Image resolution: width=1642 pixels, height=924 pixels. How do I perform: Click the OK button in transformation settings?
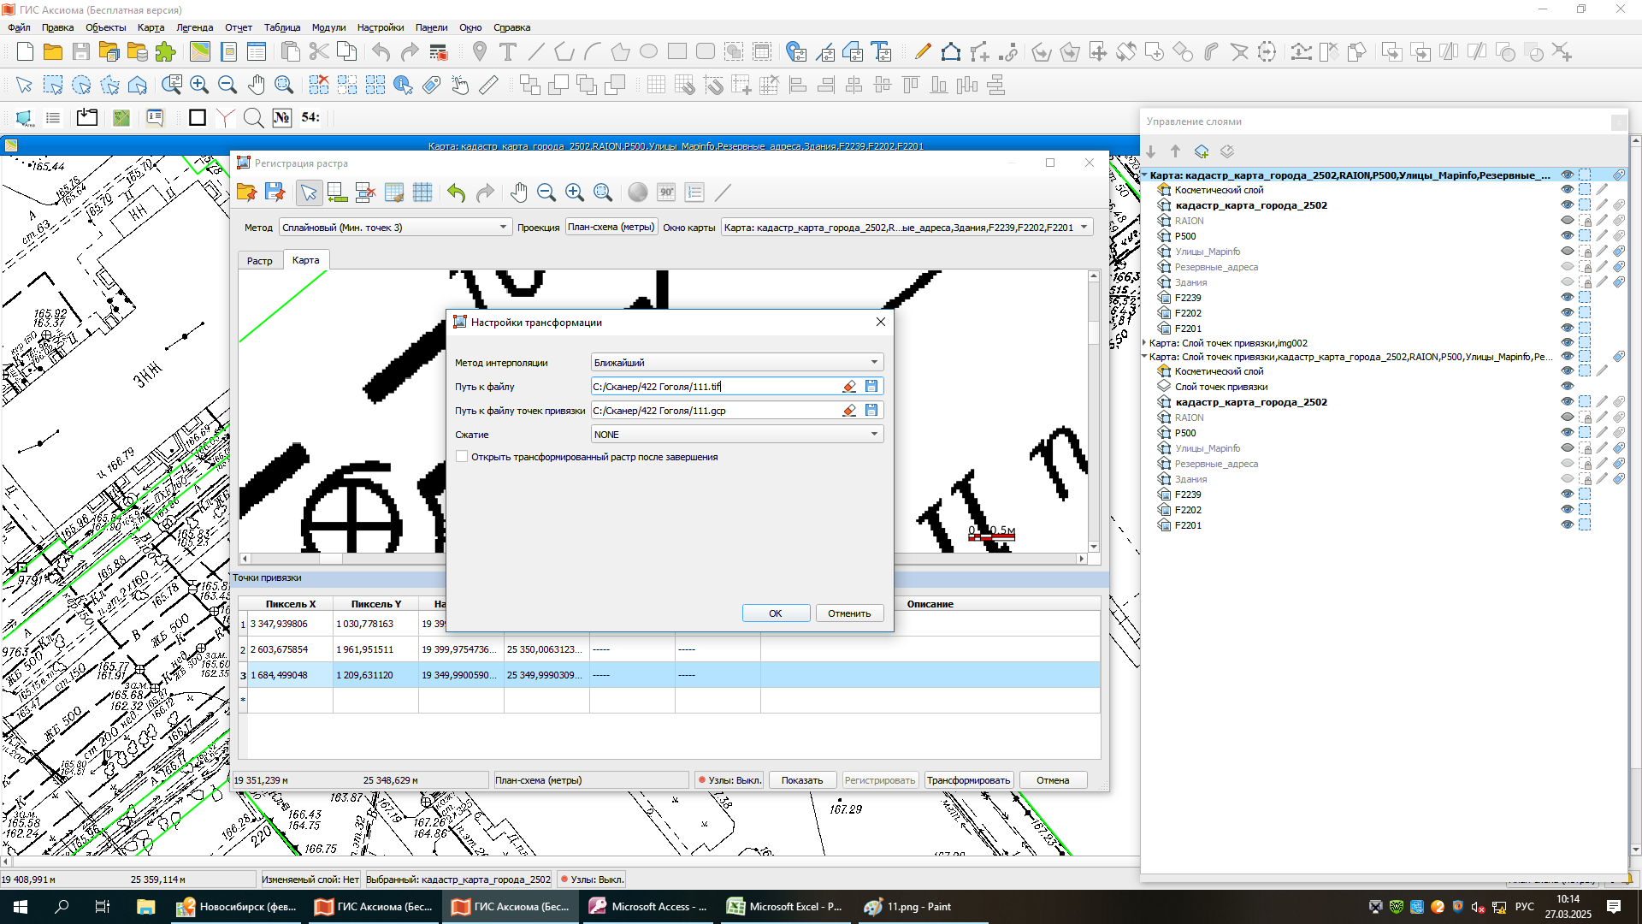[x=775, y=613]
